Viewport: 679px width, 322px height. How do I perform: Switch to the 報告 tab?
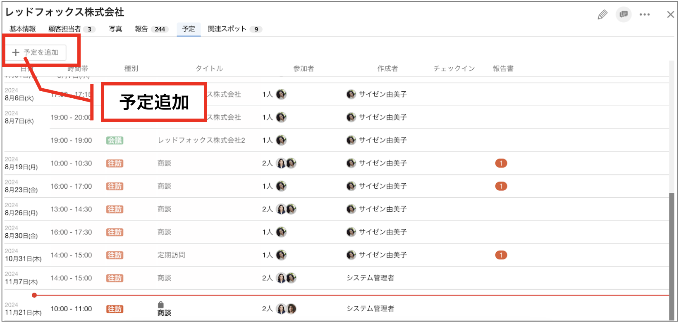[x=152, y=29]
